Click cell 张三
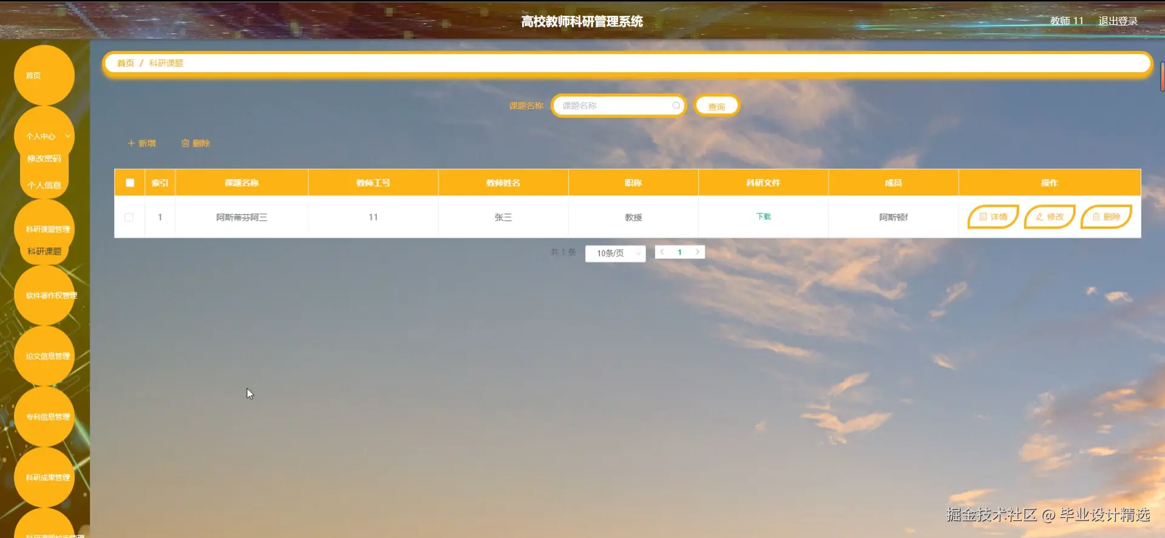1165x538 pixels. (x=503, y=217)
